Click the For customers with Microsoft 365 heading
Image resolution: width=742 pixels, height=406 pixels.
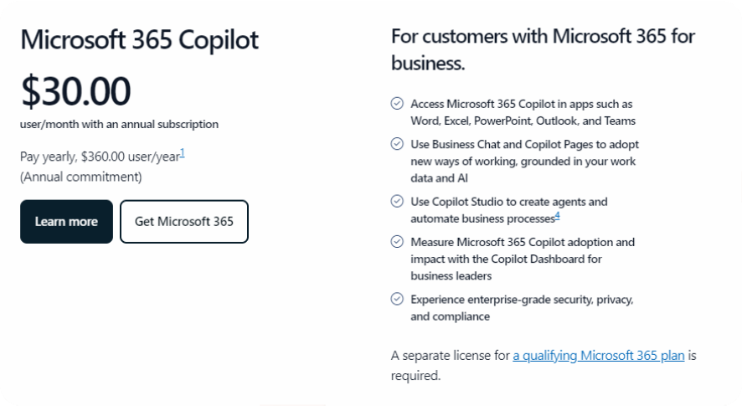coord(543,49)
